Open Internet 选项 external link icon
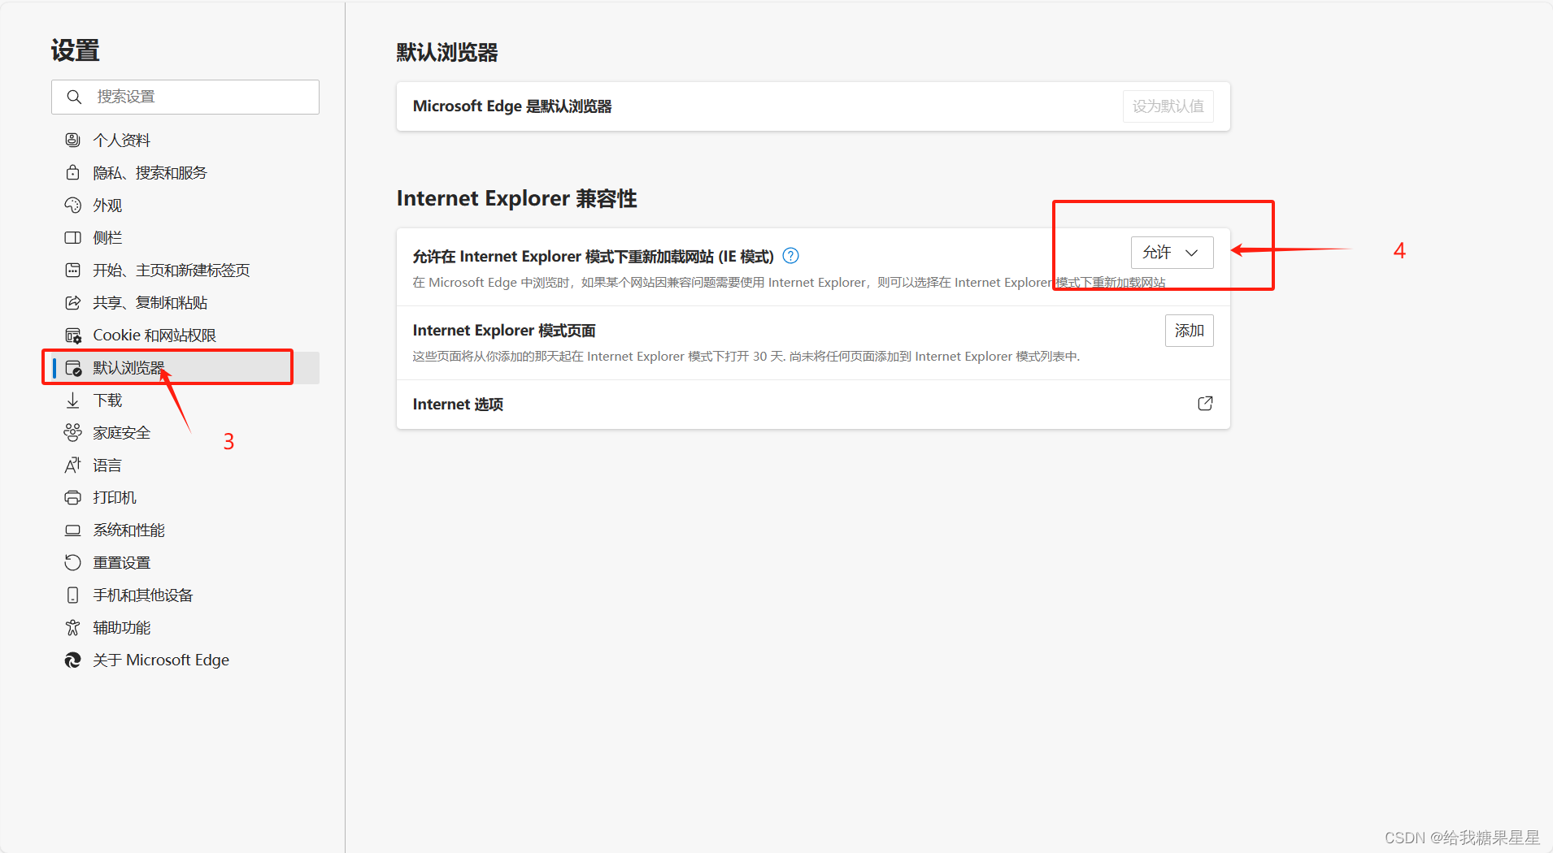Image resolution: width=1553 pixels, height=853 pixels. click(x=1205, y=404)
